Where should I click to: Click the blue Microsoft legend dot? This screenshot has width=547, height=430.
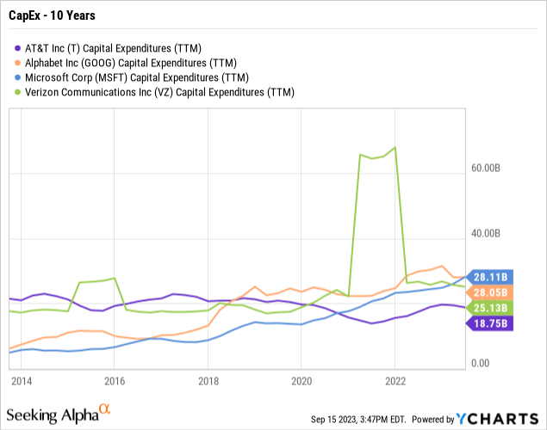(19, 77)
